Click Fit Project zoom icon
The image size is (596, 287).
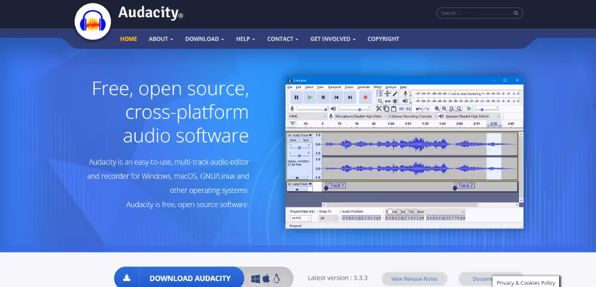[x=459, y=109]
